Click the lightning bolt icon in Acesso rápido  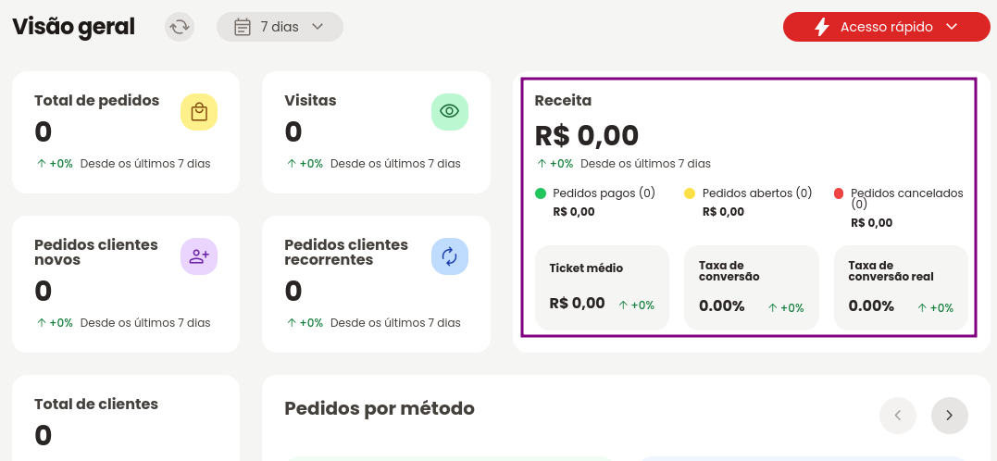[x=821, y=27]
